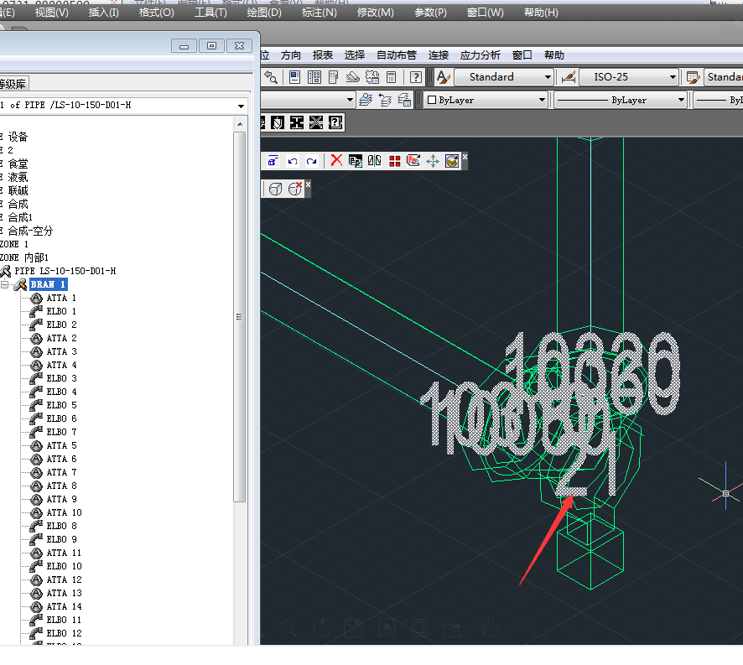Click the mirror objects icon
743x665 pixels.
coord(374,161)
